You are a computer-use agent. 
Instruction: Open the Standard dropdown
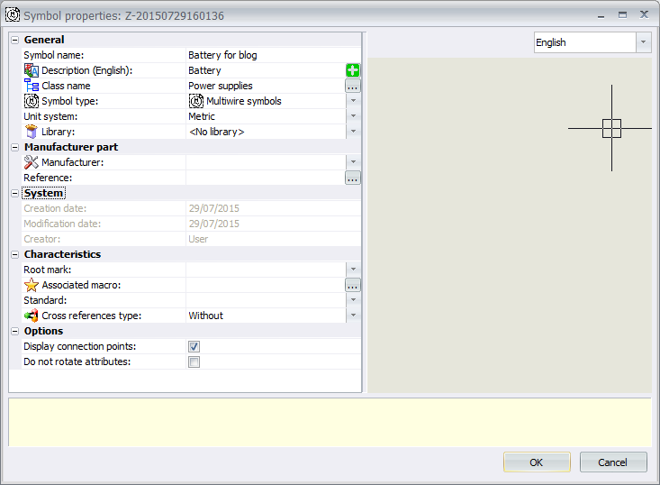point(353,300)
